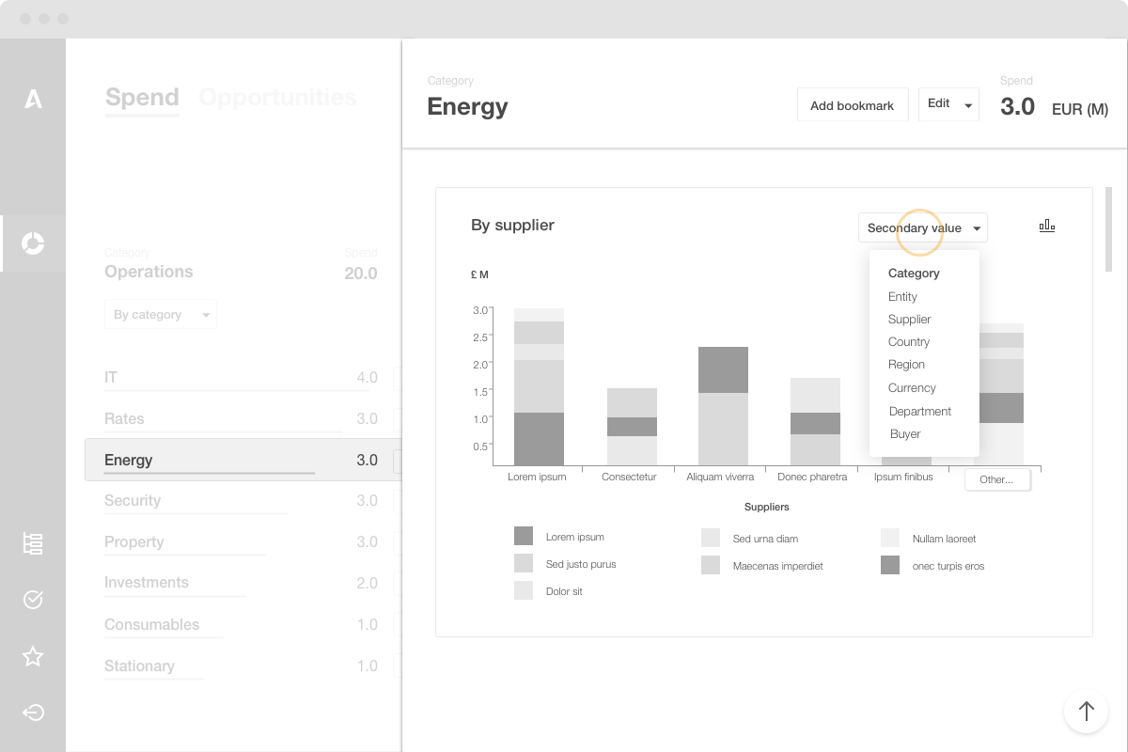Choose Department in the secondary value menu
The height and width of the screenshot is (752, 1128).
[x=920, y=411]
